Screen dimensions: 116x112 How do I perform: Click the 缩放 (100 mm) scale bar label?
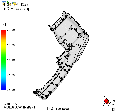tap(58, 109)
